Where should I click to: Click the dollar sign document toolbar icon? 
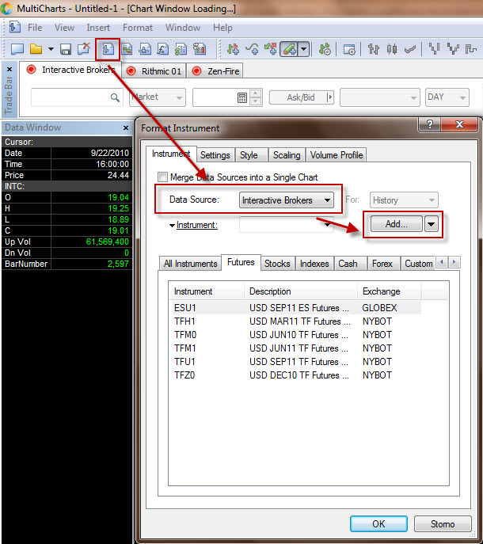181,49
